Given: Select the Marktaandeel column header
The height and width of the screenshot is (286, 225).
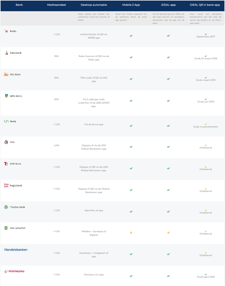Looking at the screenshot, I should click(x=56, y=5).
